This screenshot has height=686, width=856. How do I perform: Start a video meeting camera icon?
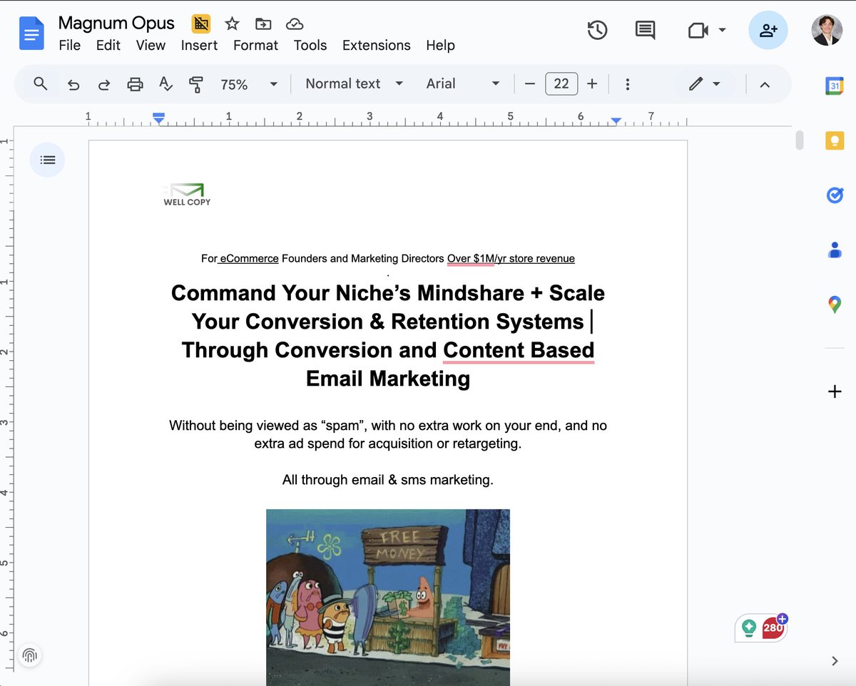pos(698,30)
